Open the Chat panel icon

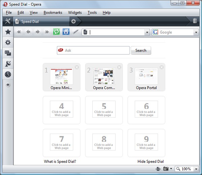tap(8, 53)
